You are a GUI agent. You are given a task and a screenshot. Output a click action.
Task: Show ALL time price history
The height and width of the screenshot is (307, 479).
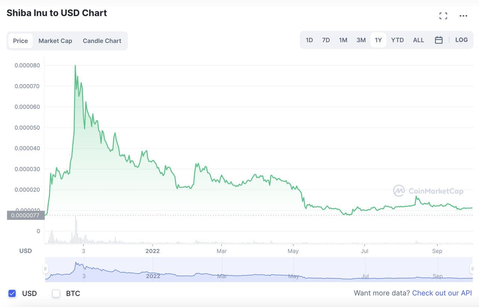pyautogui.click(x=418, y=40)
